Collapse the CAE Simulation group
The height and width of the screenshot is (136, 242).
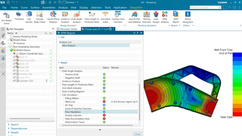click(60, 95)
